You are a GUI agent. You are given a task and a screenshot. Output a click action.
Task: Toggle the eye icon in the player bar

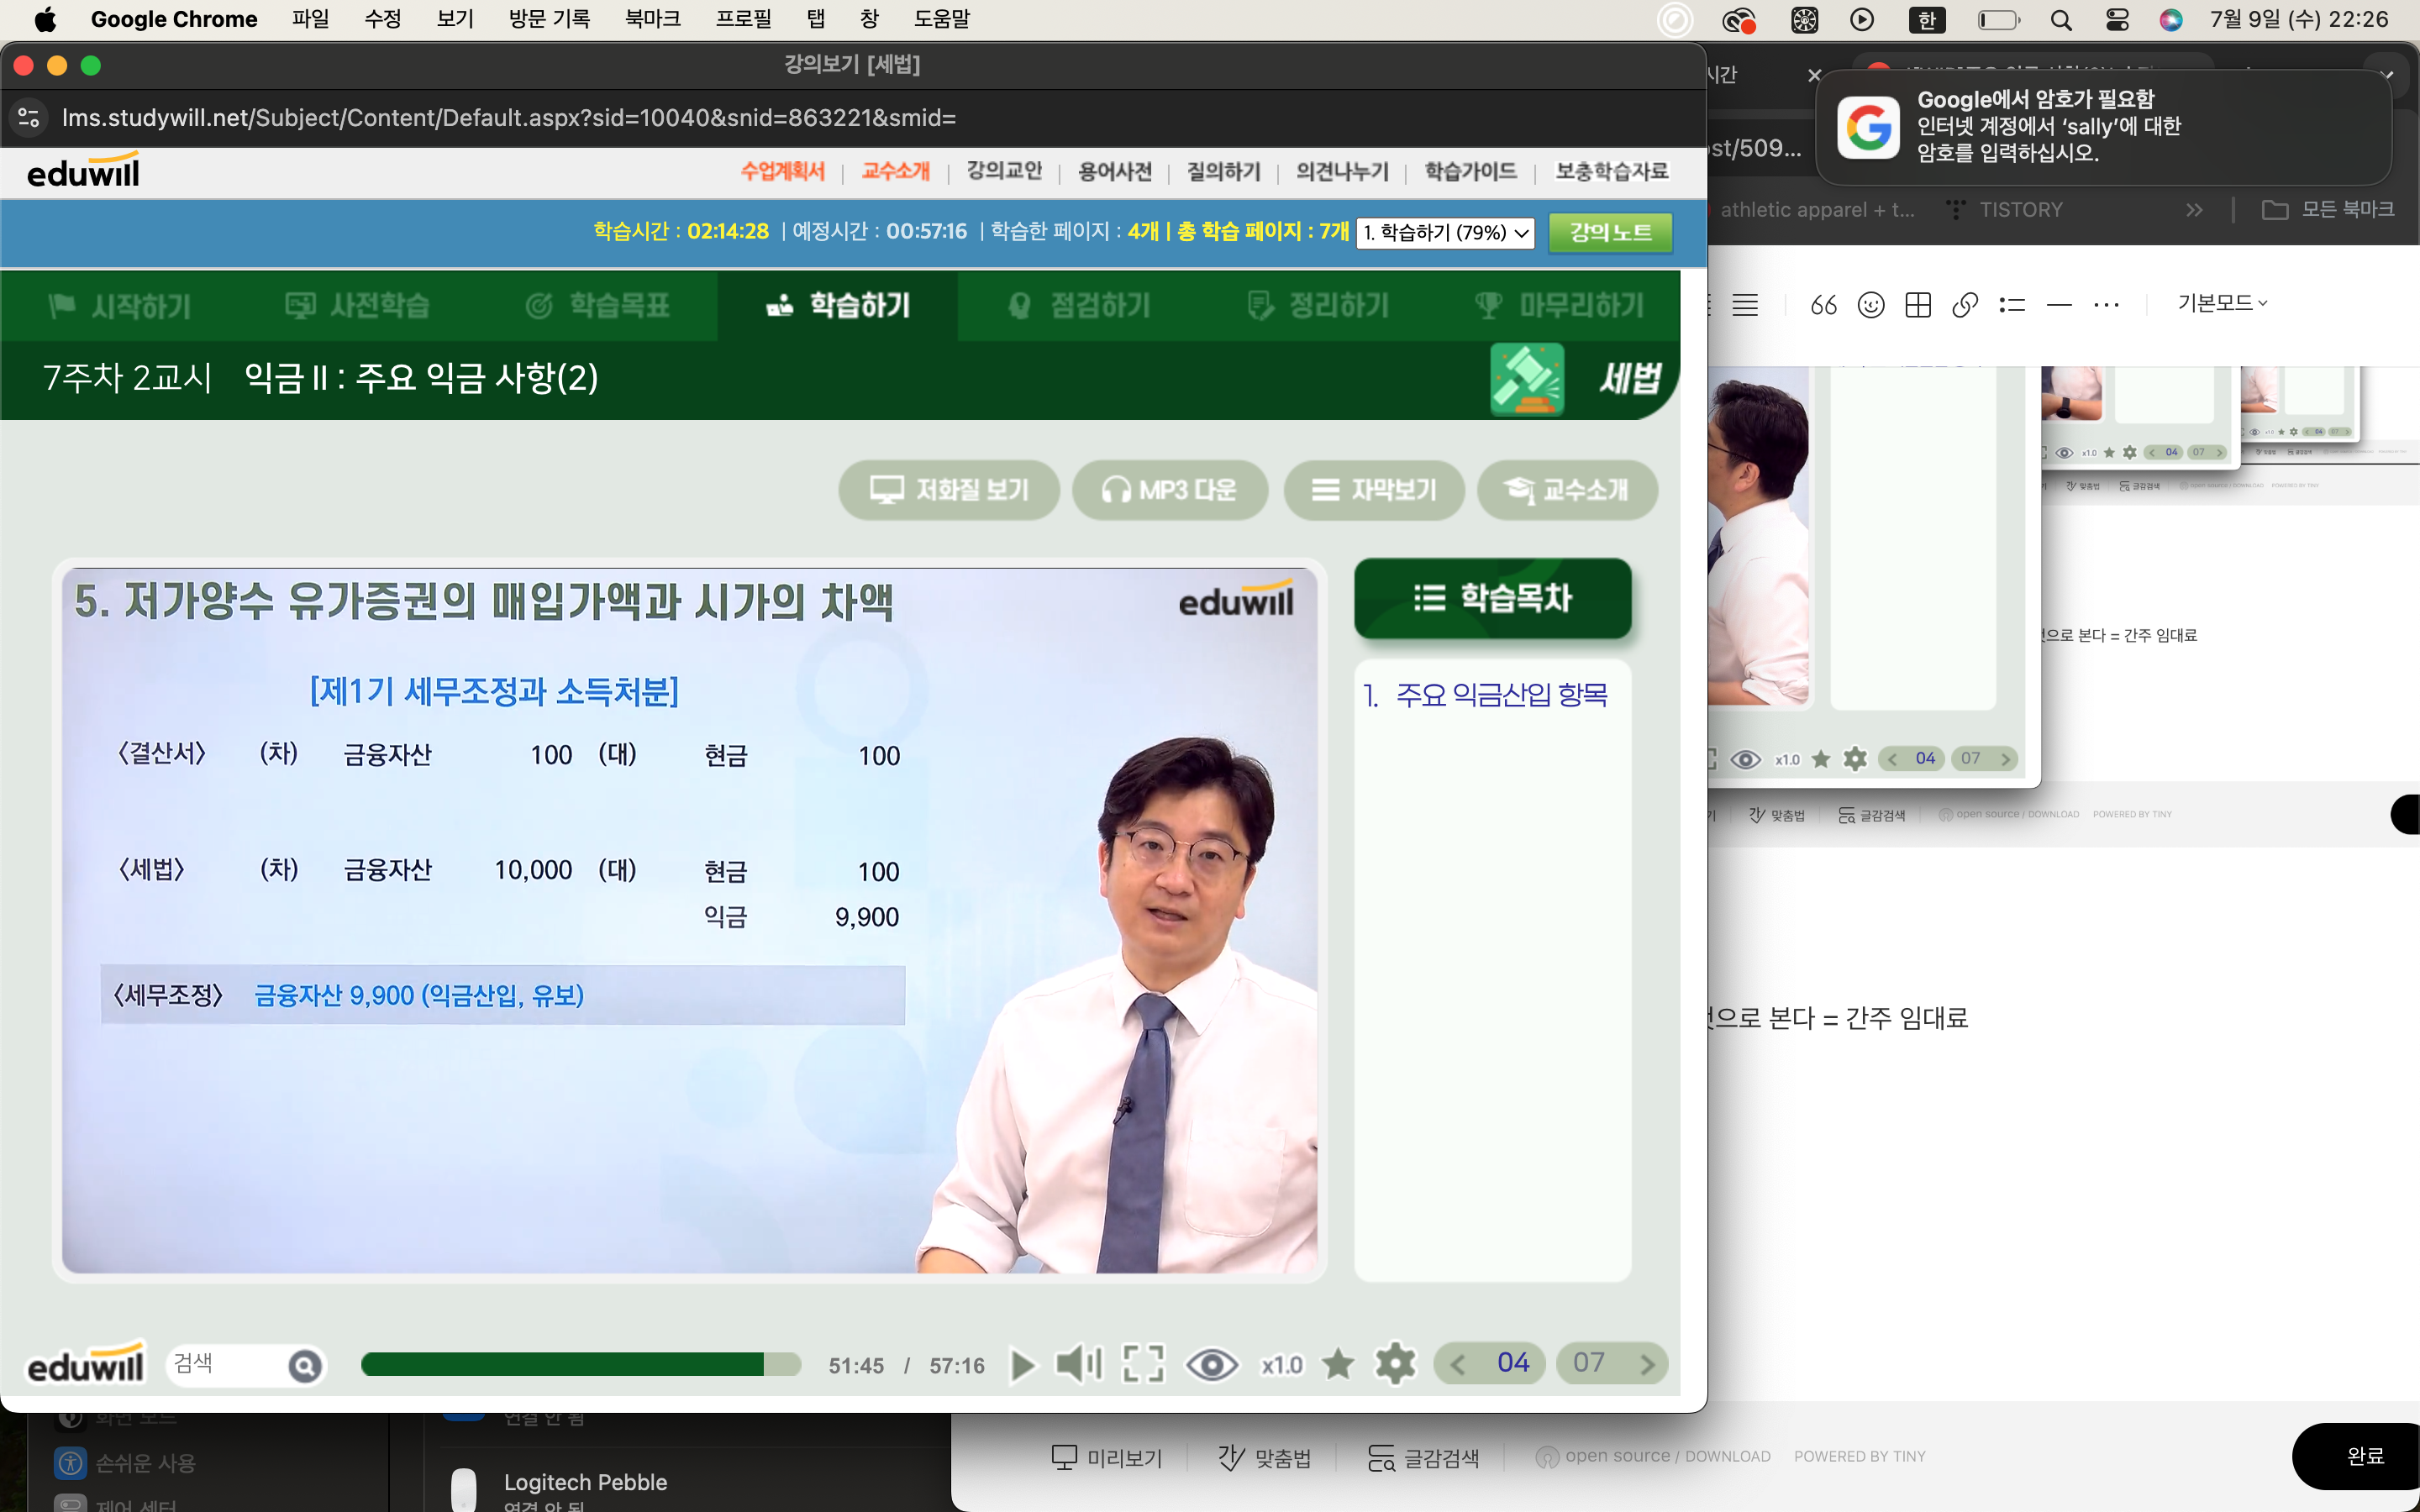[x=1211, y=1364]
